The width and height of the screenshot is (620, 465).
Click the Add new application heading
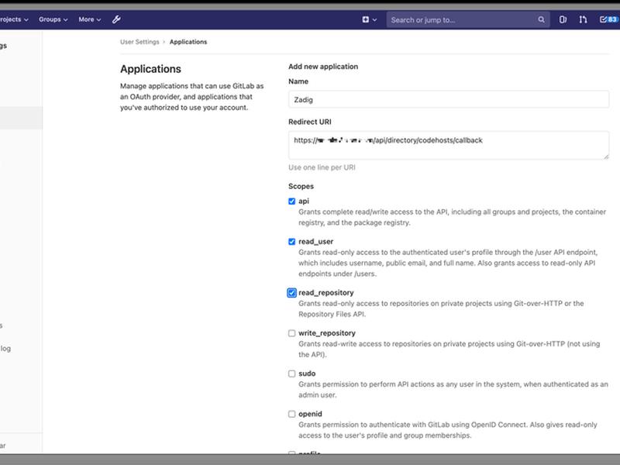[323, 67]
